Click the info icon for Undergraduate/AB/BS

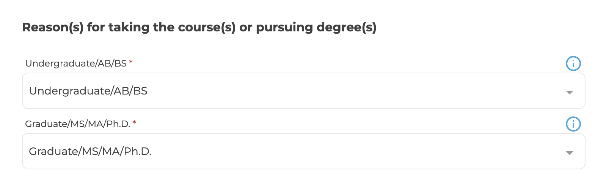(x=573, y=64)
